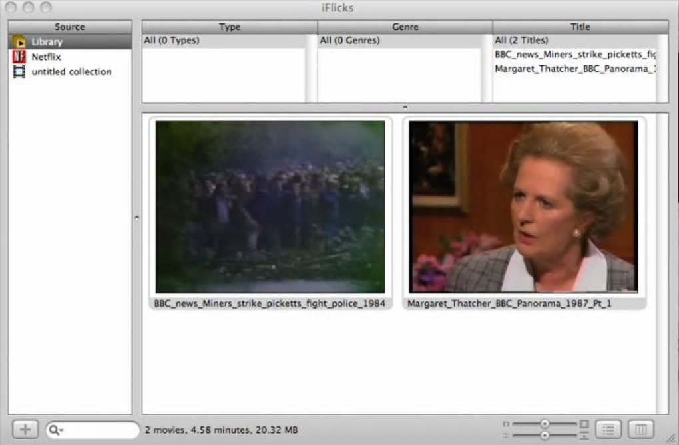Collapse the browser pane using the top arrow
This screenshot has width=679, height=445.
[405, 107]
